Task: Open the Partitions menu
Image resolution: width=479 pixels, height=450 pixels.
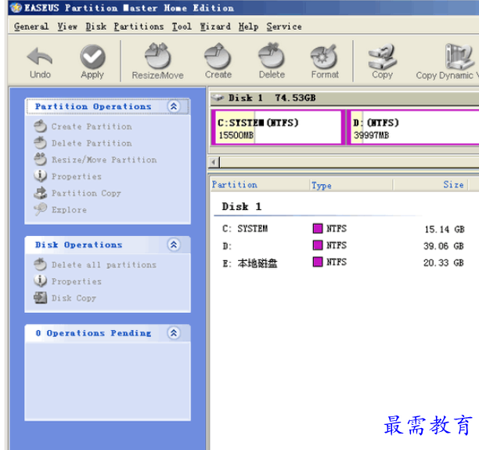Action: click(x=139, y=27)
